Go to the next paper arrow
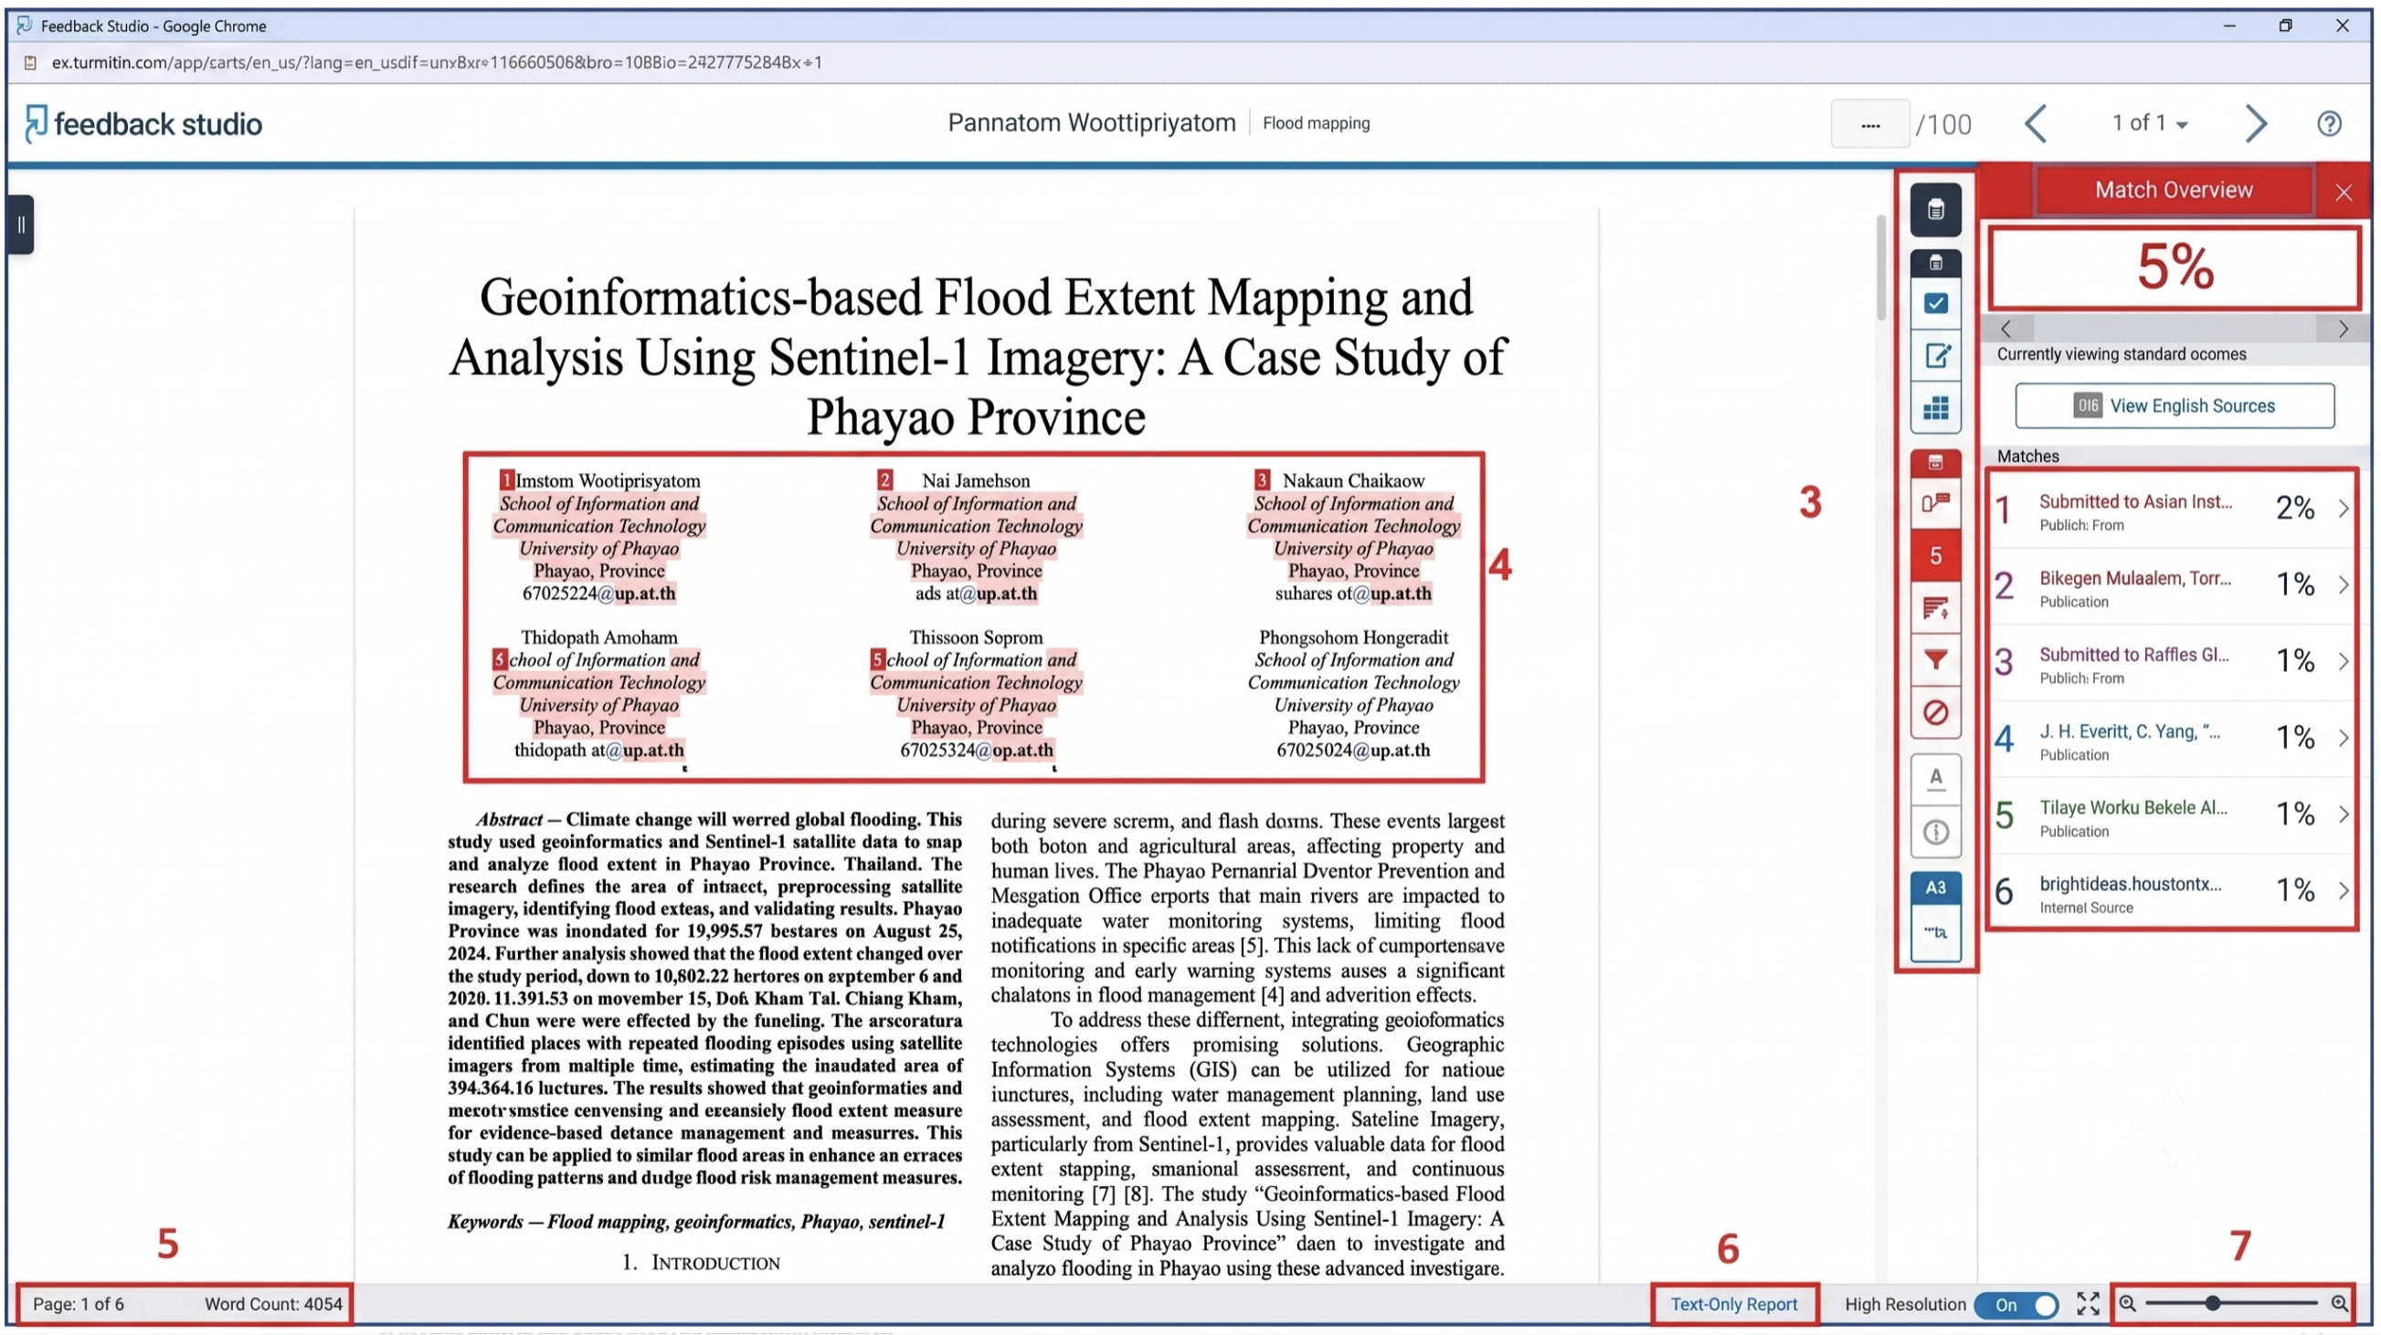Screen dimensions: 2381x1335 point(2255,124)
